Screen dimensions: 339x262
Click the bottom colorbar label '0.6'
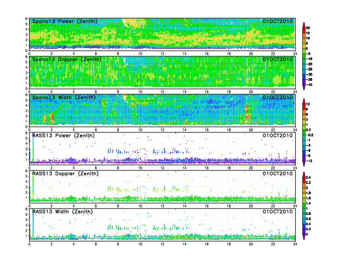[x=308, y=219]
